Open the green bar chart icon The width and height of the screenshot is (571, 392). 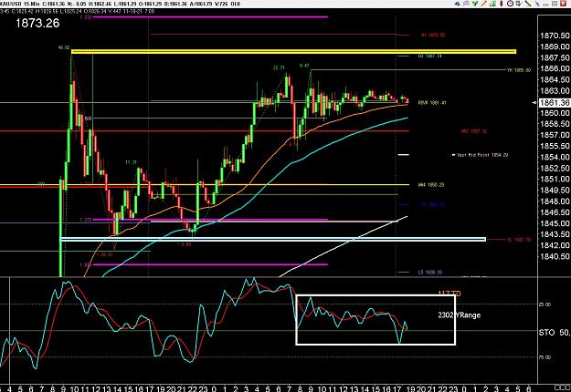point(492,4)
